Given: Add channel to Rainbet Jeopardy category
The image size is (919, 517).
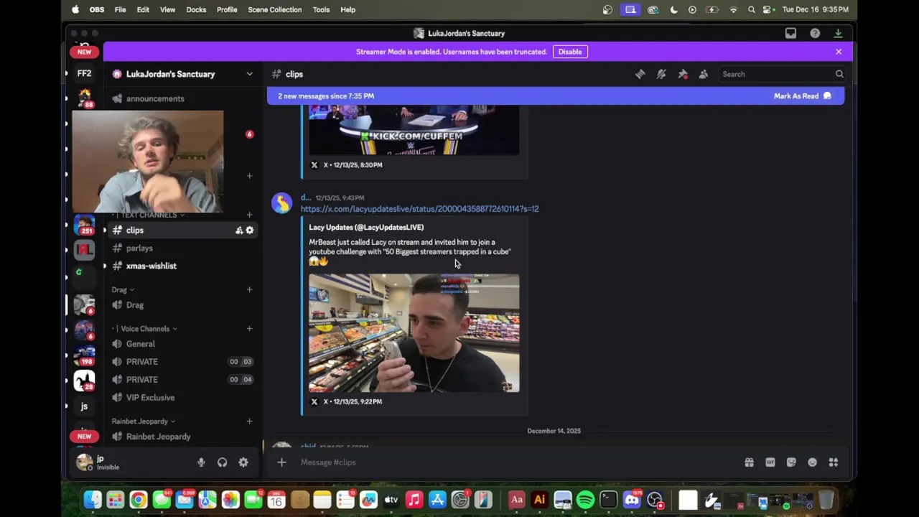Looking at the screenshot, I should click(249, 421).
